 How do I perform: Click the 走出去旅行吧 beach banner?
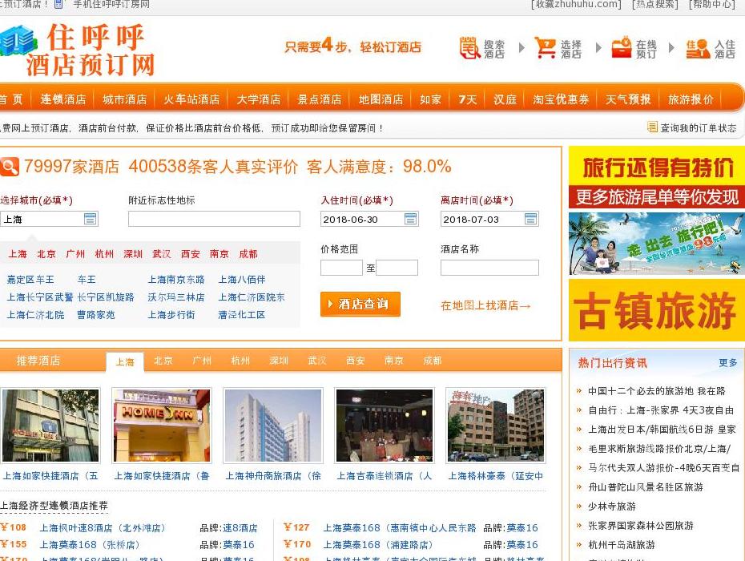click(x=657, y=244)
